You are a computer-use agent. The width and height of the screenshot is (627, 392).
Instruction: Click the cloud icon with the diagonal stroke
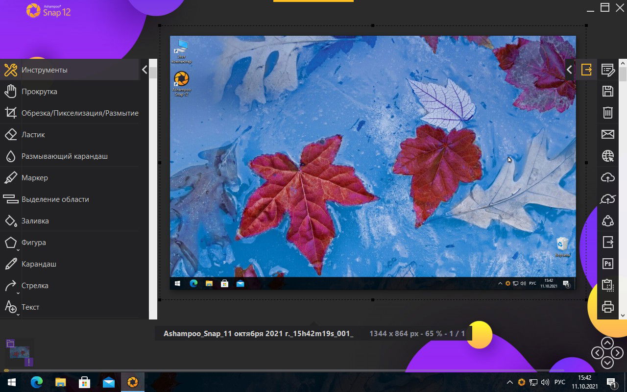pos(608,199)
